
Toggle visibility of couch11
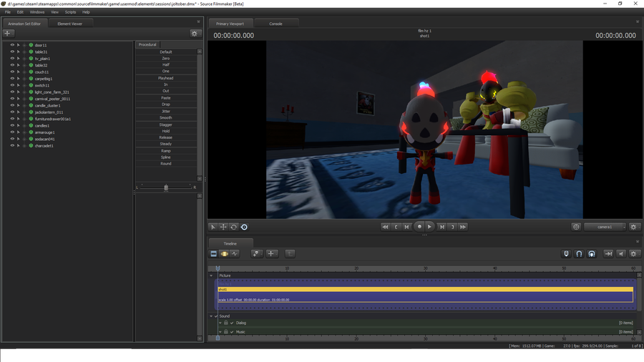(x=12, y=72)
